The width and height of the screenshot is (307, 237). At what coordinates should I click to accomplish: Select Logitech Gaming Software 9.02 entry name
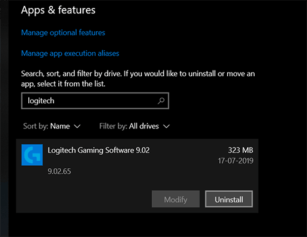click(x=99, y=150)
